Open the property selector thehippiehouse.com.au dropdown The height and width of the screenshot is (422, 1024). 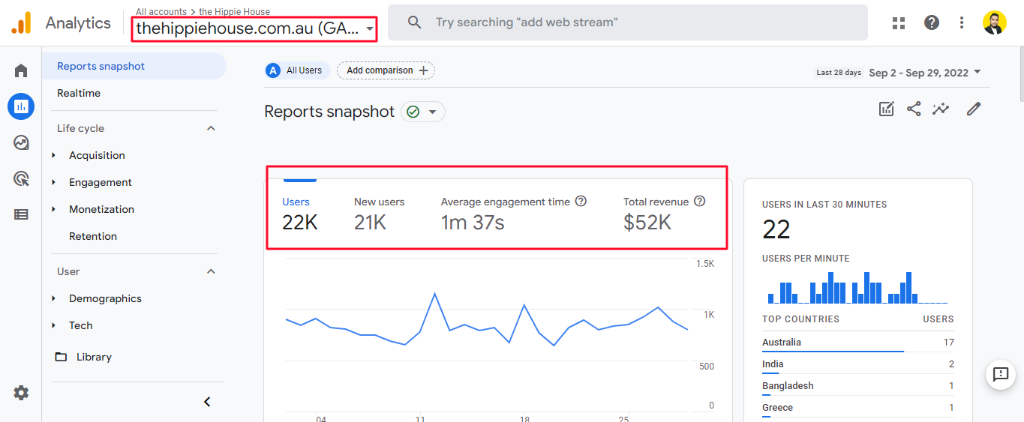coord(254,28)
